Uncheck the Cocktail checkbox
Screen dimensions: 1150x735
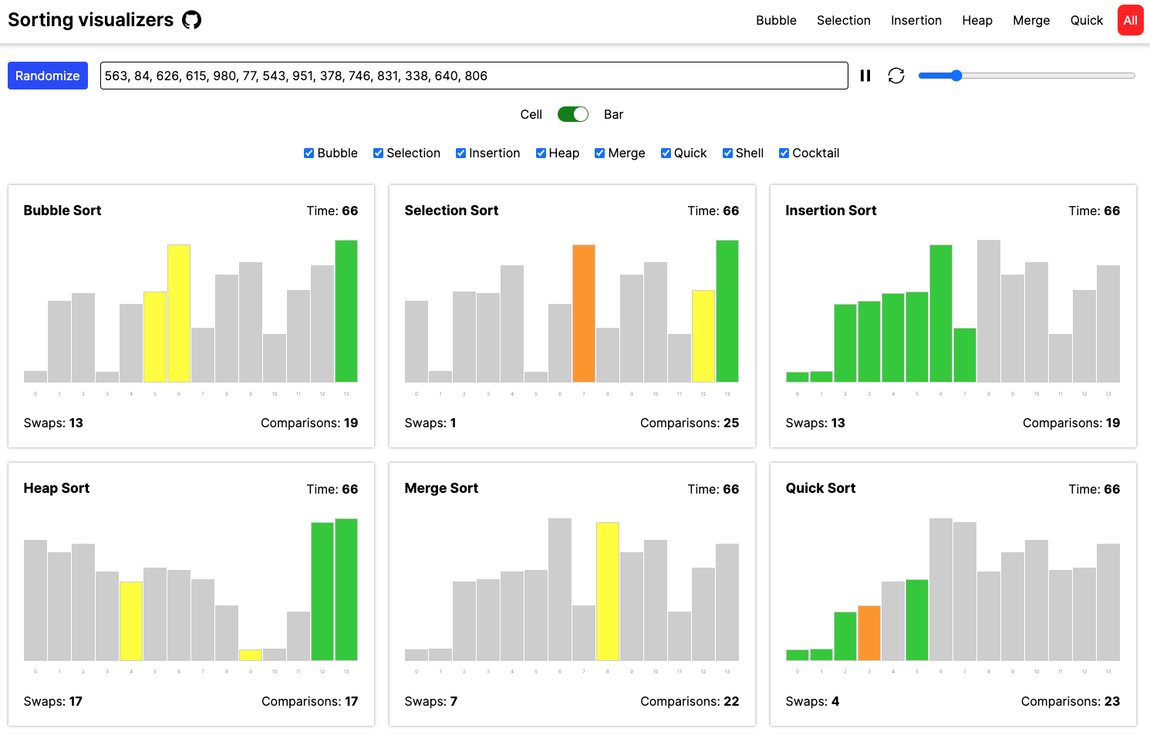pos(784,153)
